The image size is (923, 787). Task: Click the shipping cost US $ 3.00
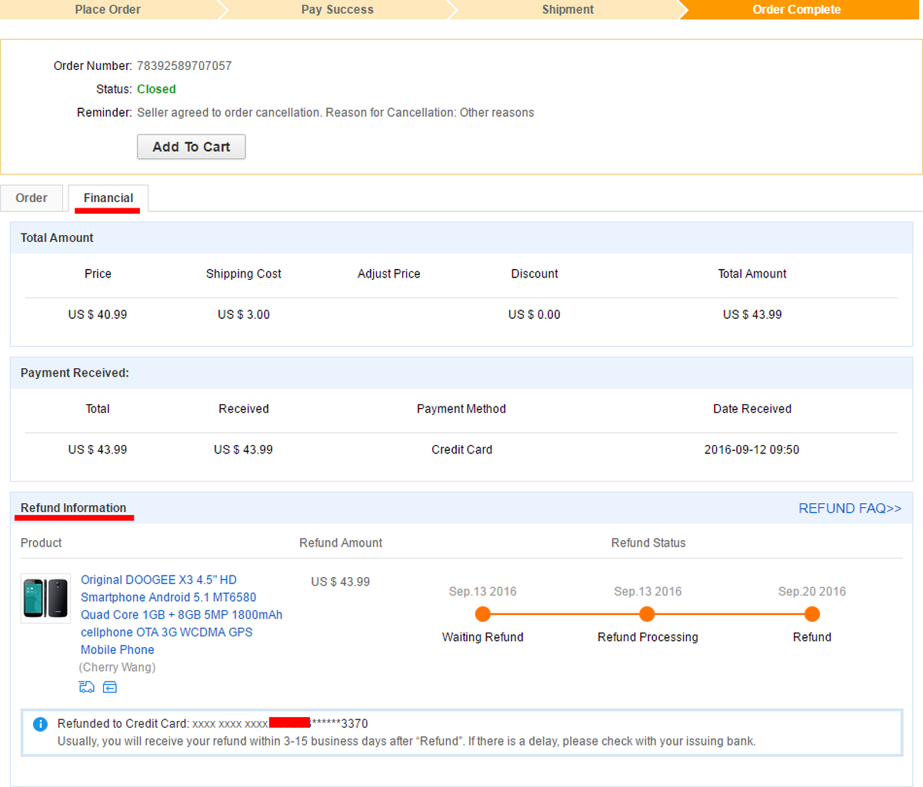pos(244,314)
